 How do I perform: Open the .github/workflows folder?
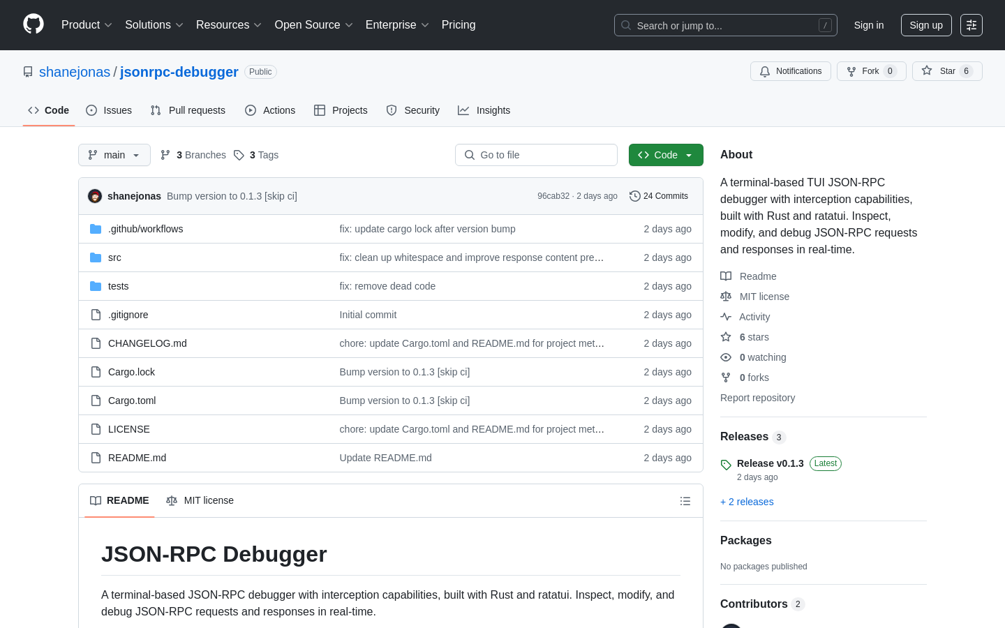tap(145, 229)
